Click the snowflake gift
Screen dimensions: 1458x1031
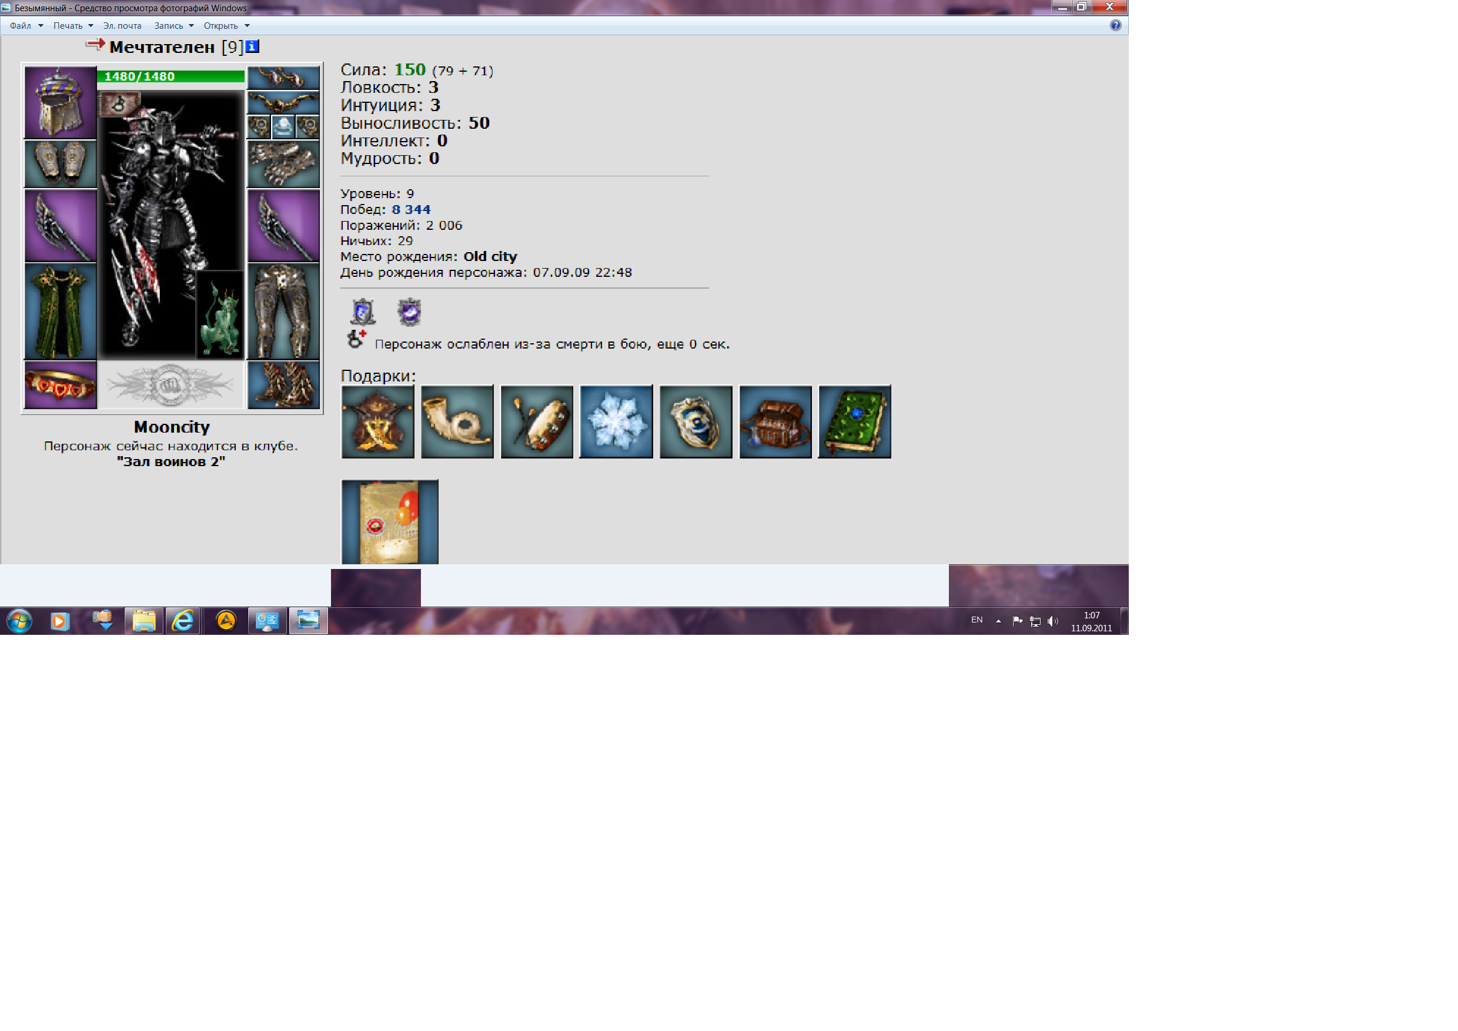tap(616, 421)
